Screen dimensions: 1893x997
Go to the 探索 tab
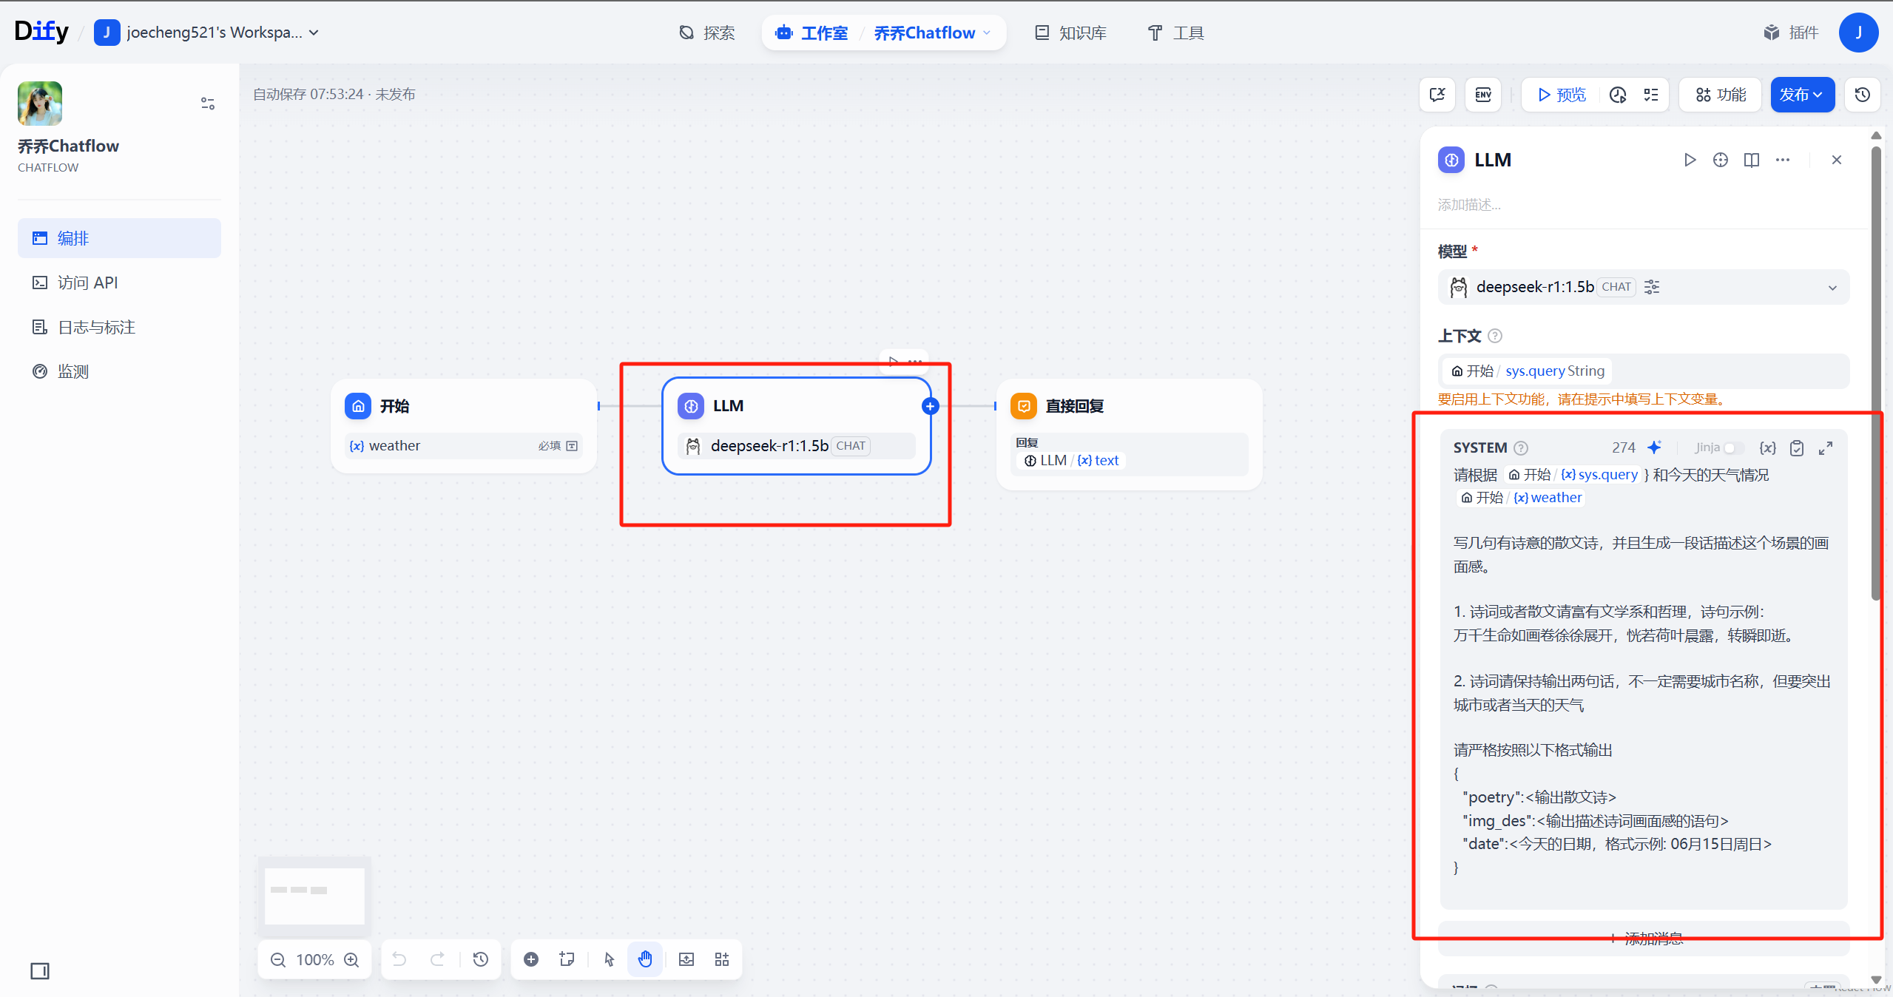[707, 33]
